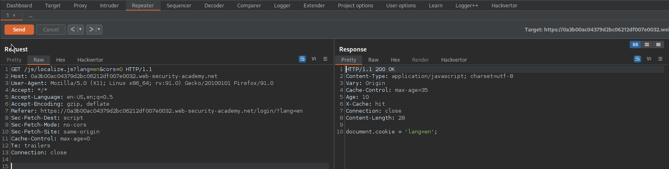This screenshot has width=669, height=169.
Task: Toggle non-printable characters \n in Response panel
Action: (649, 59)
